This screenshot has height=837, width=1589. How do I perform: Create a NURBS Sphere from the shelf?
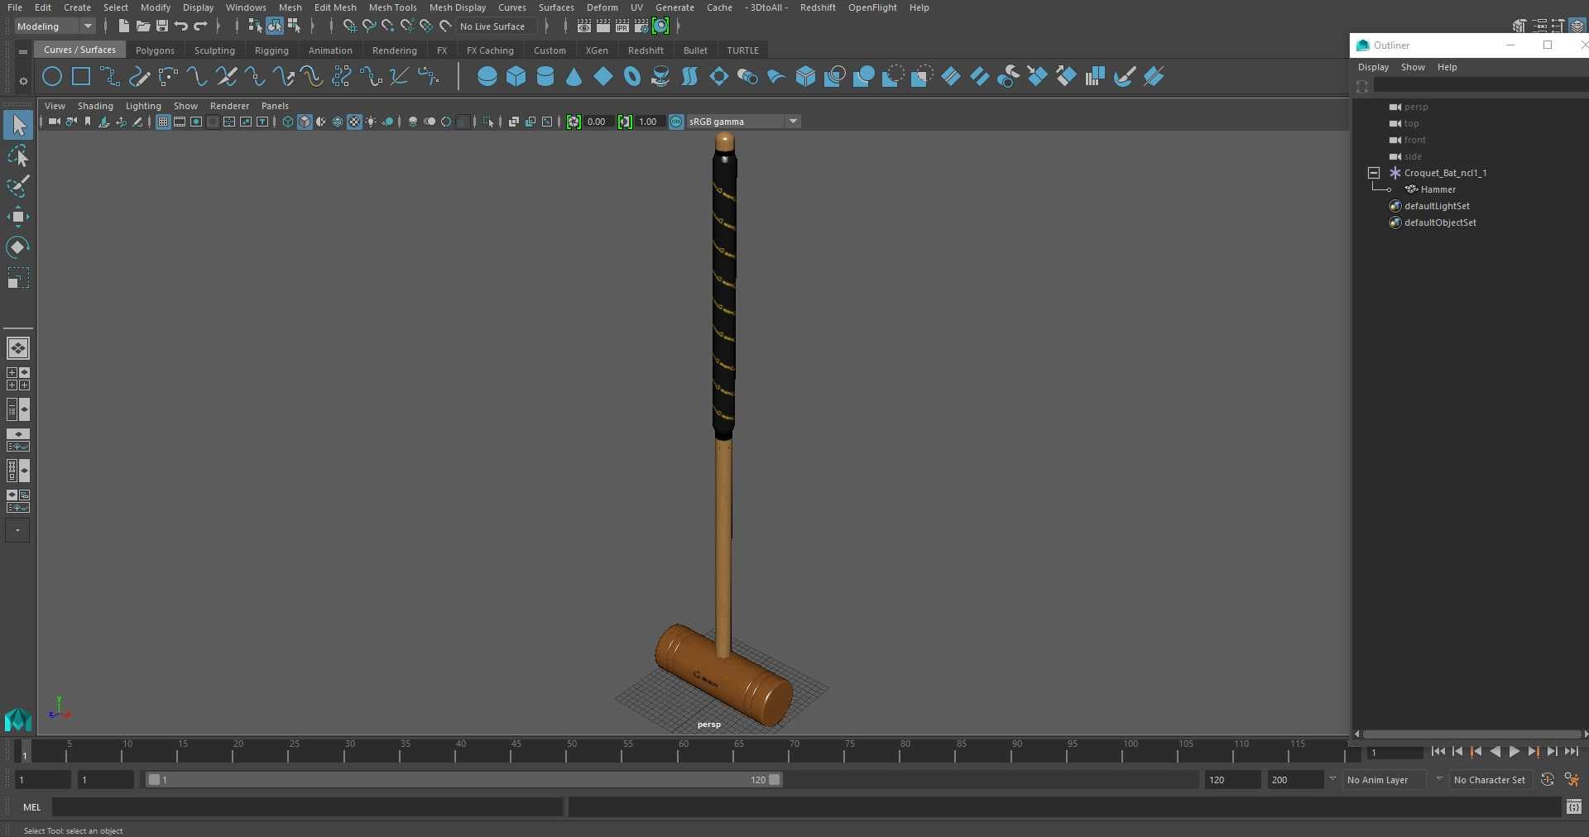[487, 77]
